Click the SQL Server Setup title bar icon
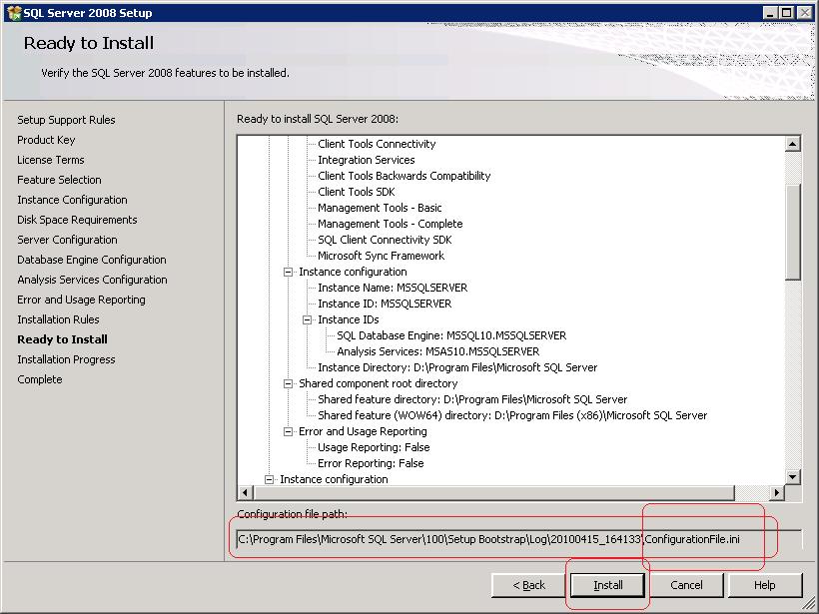Screen dimensions: 819x614 click(x=14, y=13)
